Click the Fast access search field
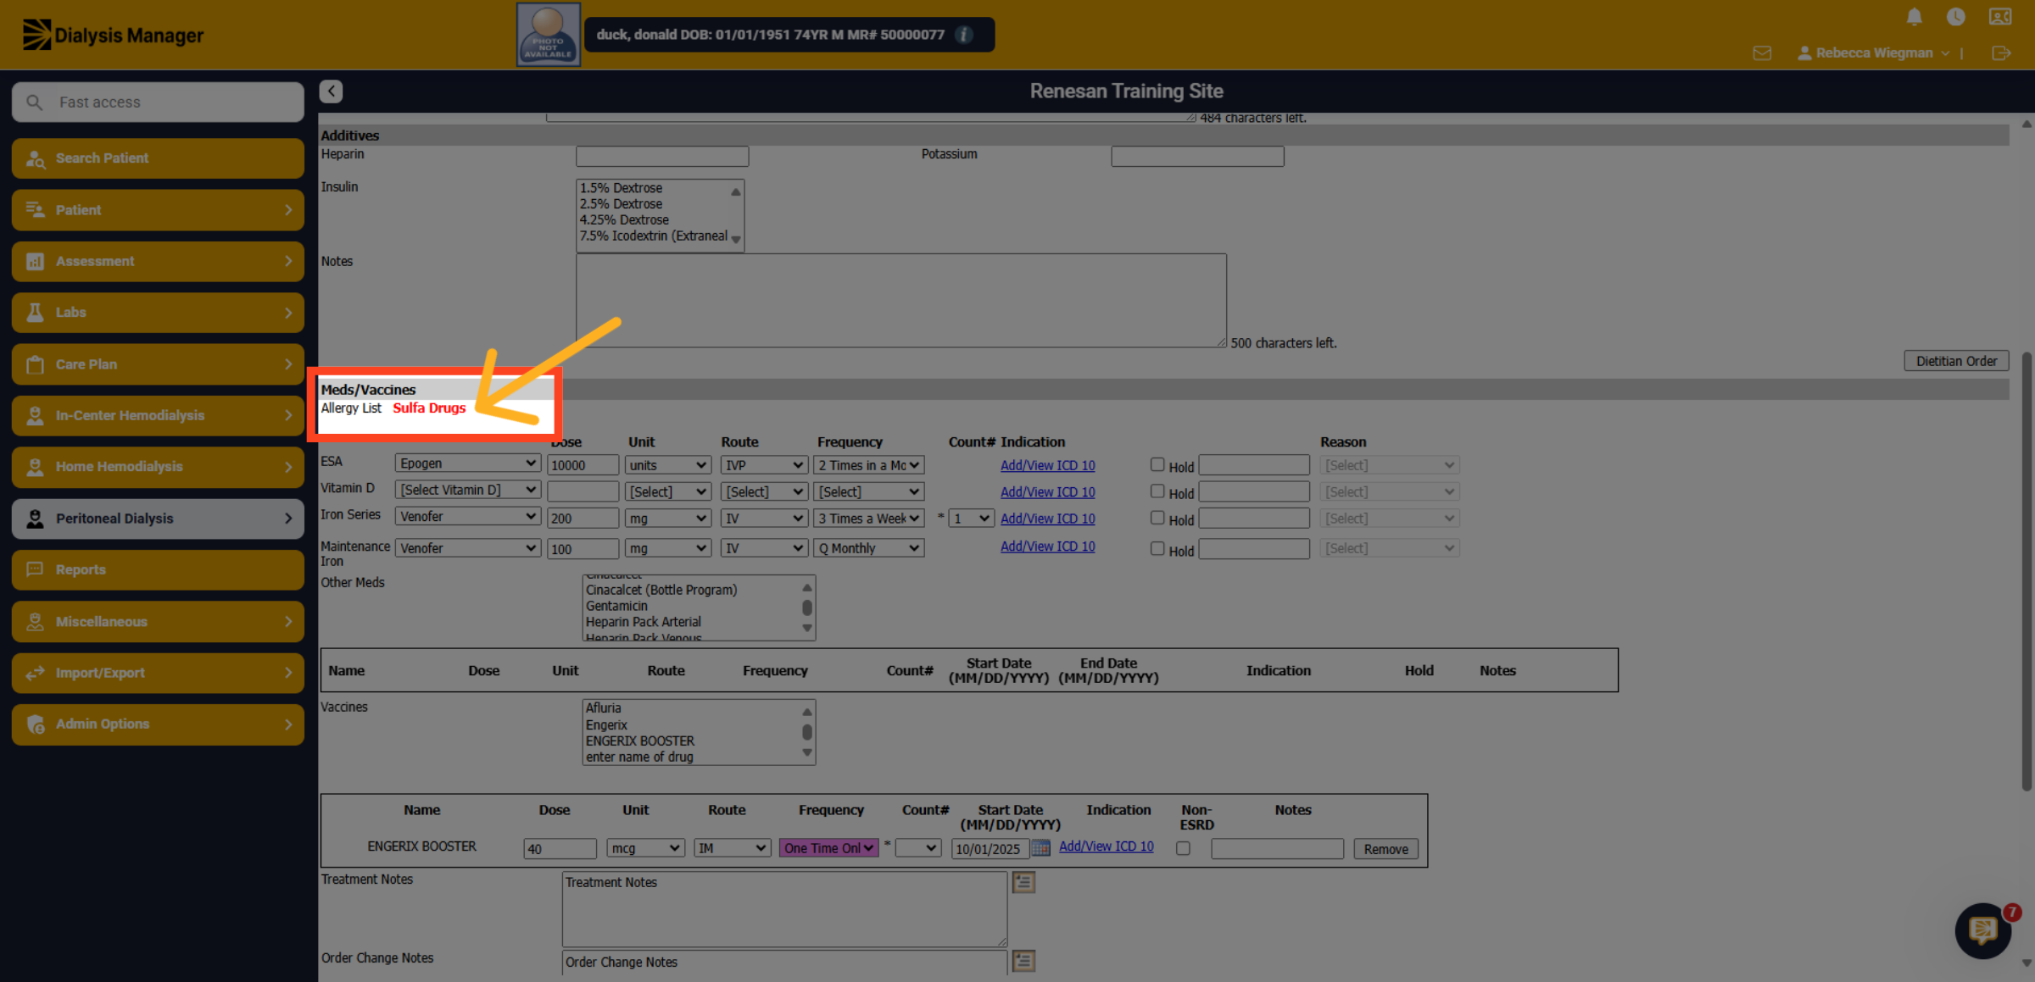The height and width of the screenshot is (982, 2035). click(158, 102)
